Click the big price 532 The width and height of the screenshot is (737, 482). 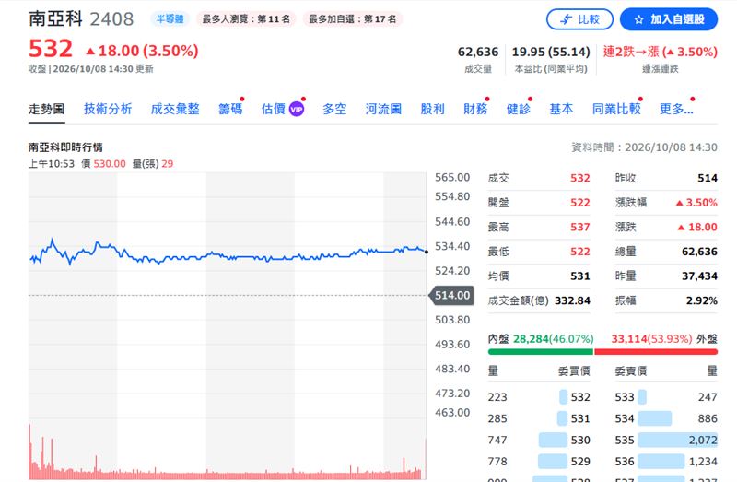point(51,49)
